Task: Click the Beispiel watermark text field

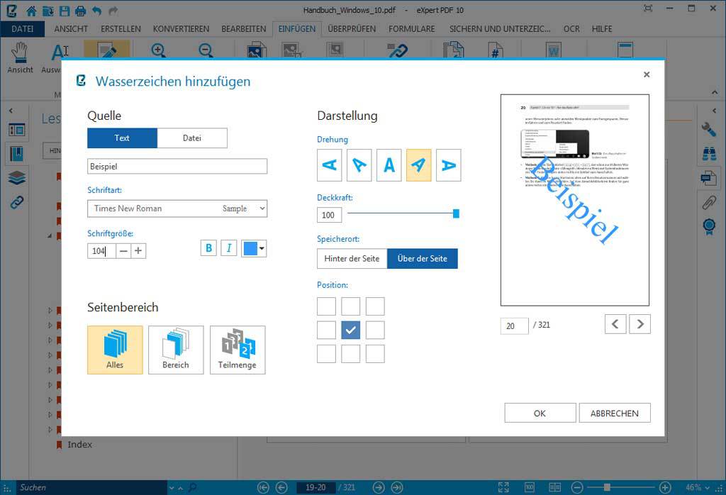Action: (177, 167)
